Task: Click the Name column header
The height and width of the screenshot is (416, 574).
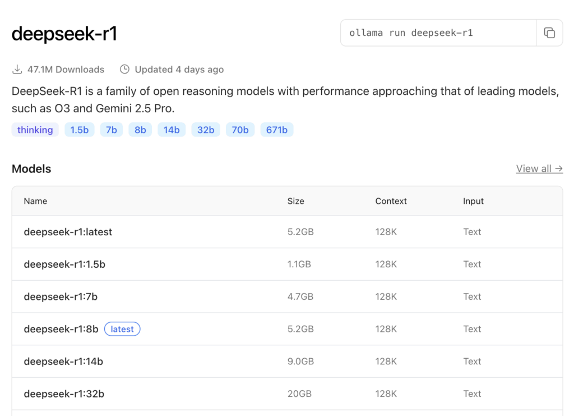Action: (x=35, y=201)
